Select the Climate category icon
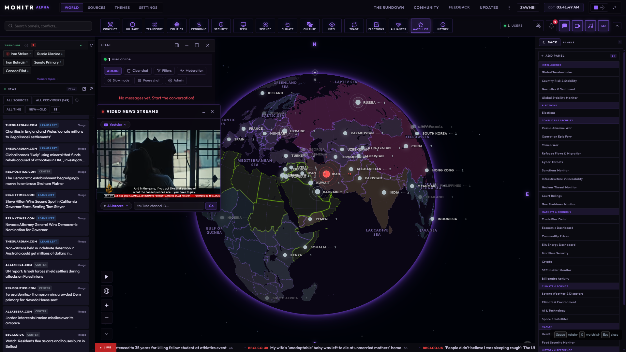Image resolution: width=626 pixels, height=352 pixels. (x=288, y=26)
